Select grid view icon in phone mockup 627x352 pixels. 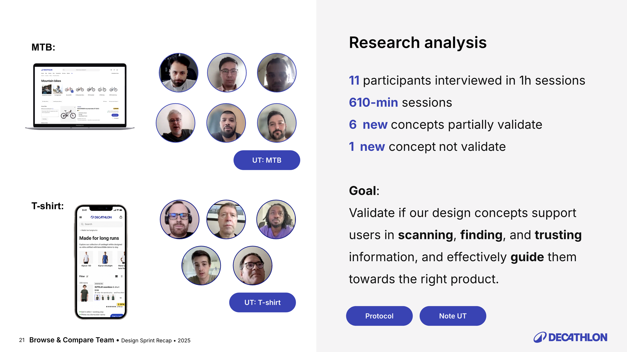(122, 276)
